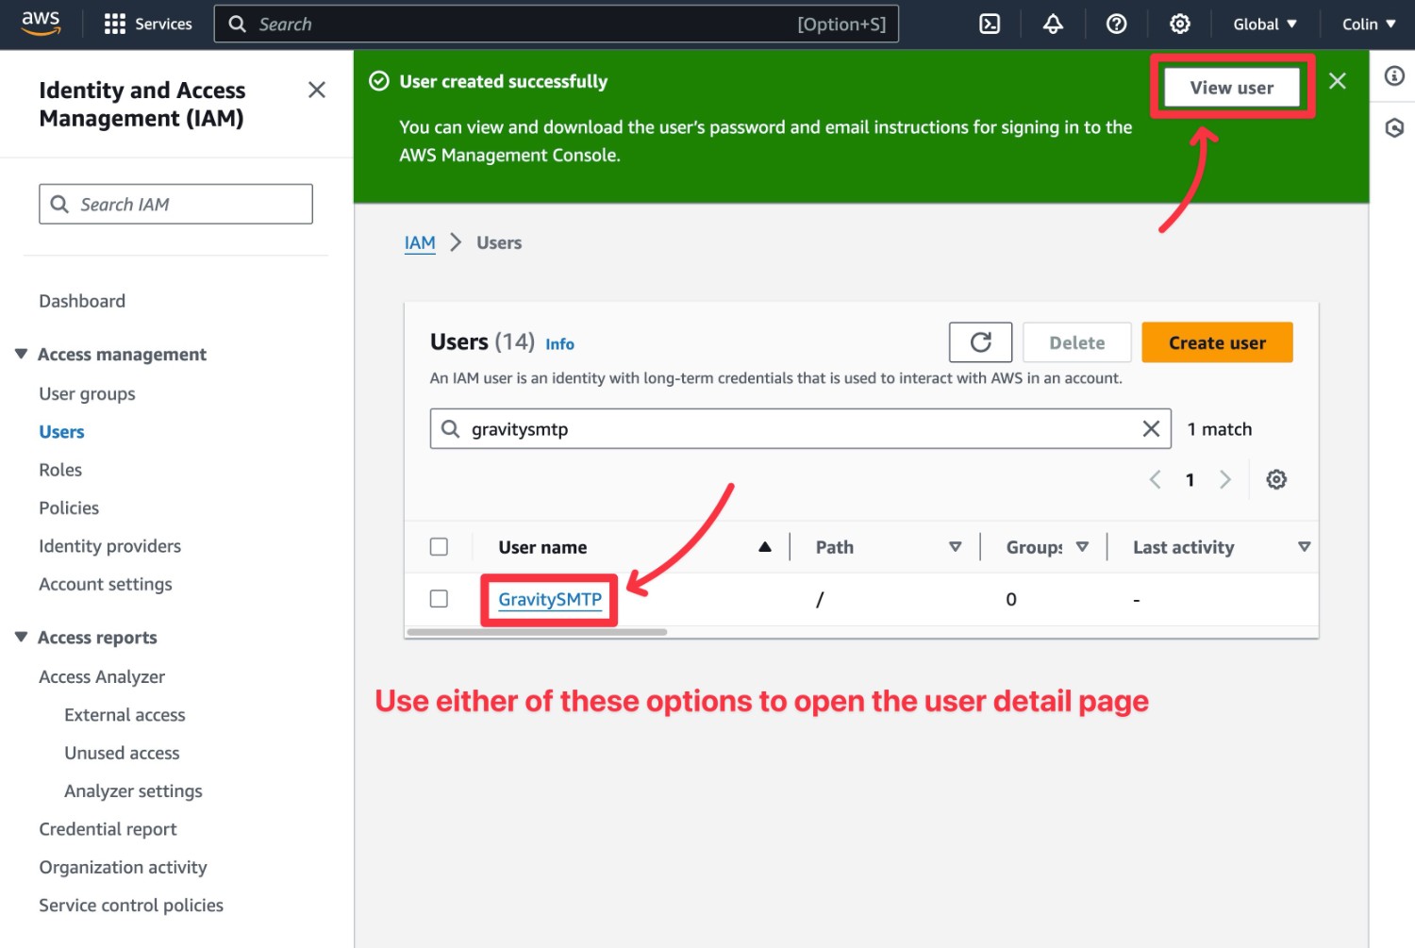The width and height of the screenshot is (1415, 948).
Task: Clear the gravitysmtp filter text
Action: click(1151, 429)
